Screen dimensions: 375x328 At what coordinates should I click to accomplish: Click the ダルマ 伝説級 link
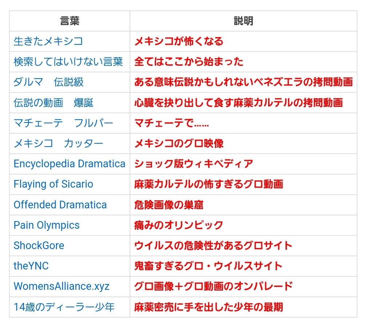(x=48, y=82)
